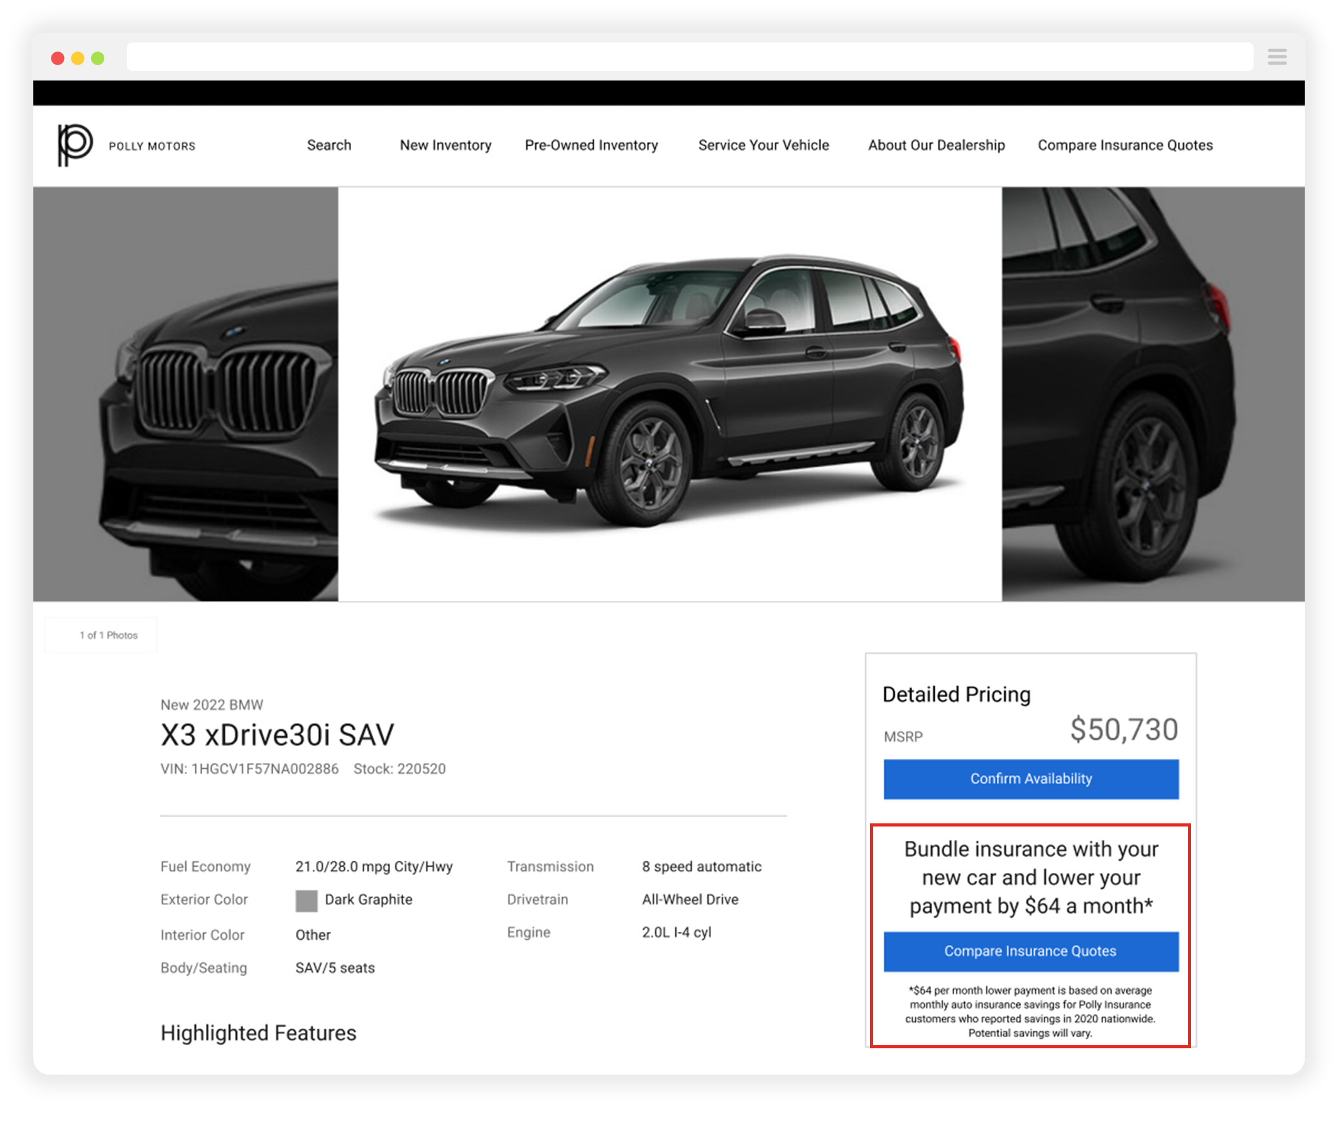The height and width of the screenshot is (1128, 1338).
Task: Click the green maximize window dot
Action: coord(98,59)
